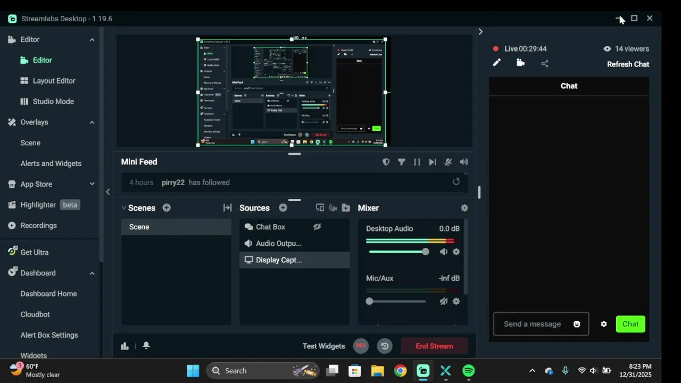This screenshot has width=681, height=383.
Task: Open Desktop Audio settings gear
Action: (x=456, y=252)
